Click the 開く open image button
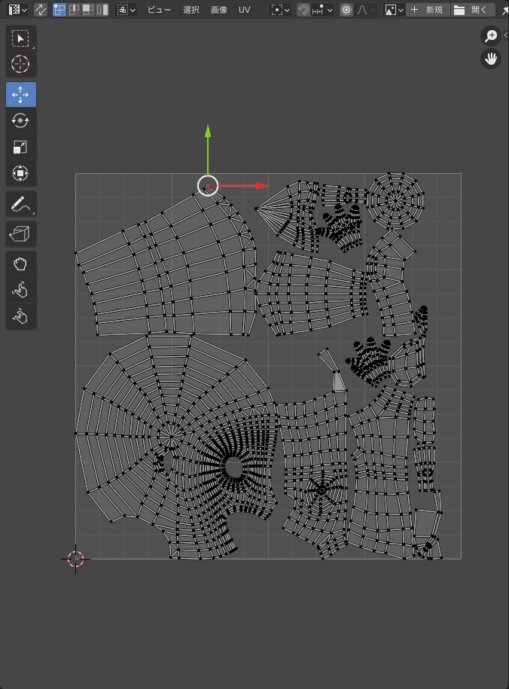Viewport: 509px width, 689px height. tap(473, 10)
